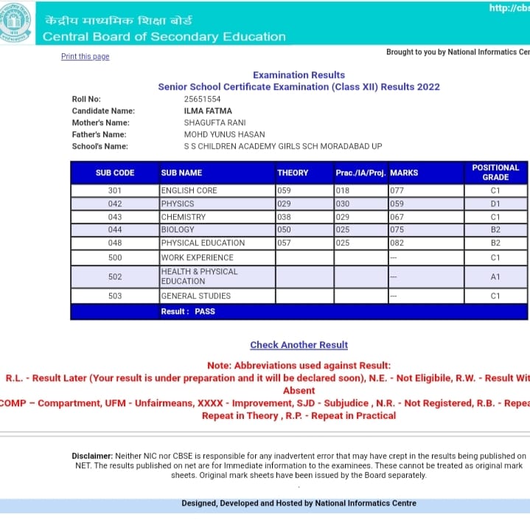Click sub code 042
Image resolution: width=530 pixels, height=525 pixels.
[115, 204]
